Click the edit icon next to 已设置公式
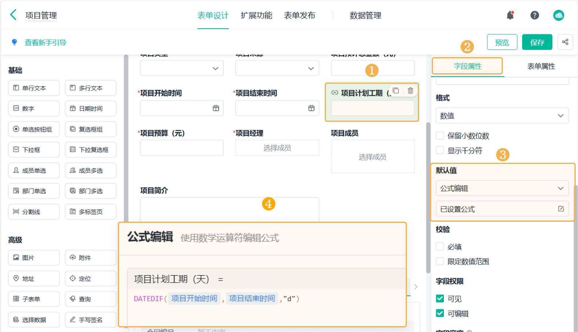Image resolution: width=578 pixels, height=332 pixels. pos(561,209)
